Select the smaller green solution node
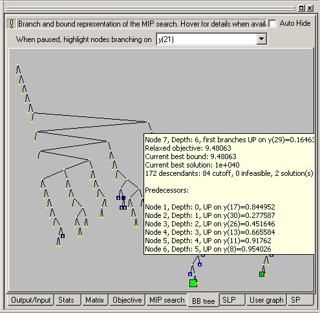The image size is (320, 313). 262,274
